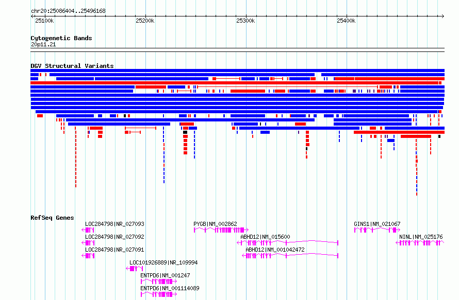Click the LOC101926889 transcript glyph
Viewport: 459px width, 300px height.
coord(135,269)
